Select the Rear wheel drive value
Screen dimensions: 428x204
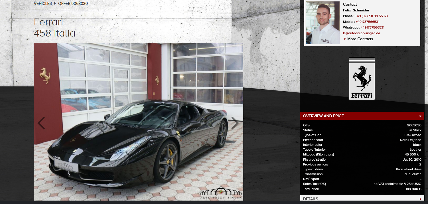[409, 169]
